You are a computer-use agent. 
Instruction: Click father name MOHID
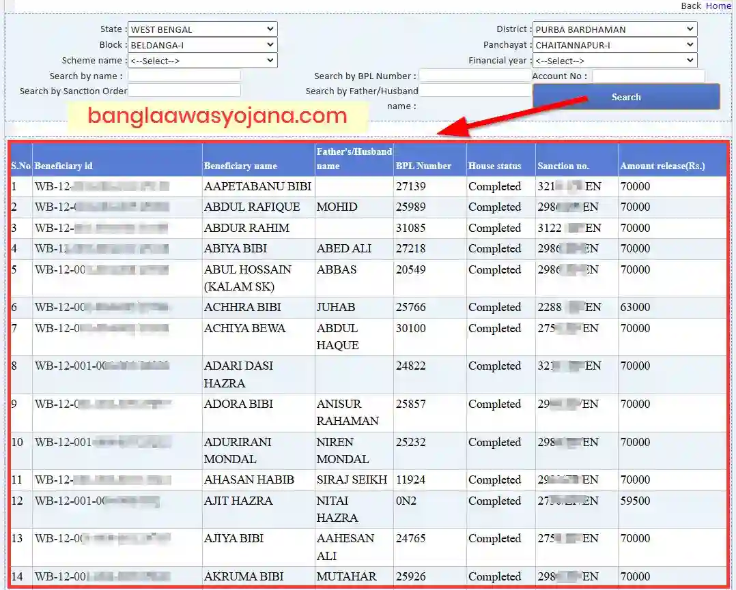click(337, 207)
